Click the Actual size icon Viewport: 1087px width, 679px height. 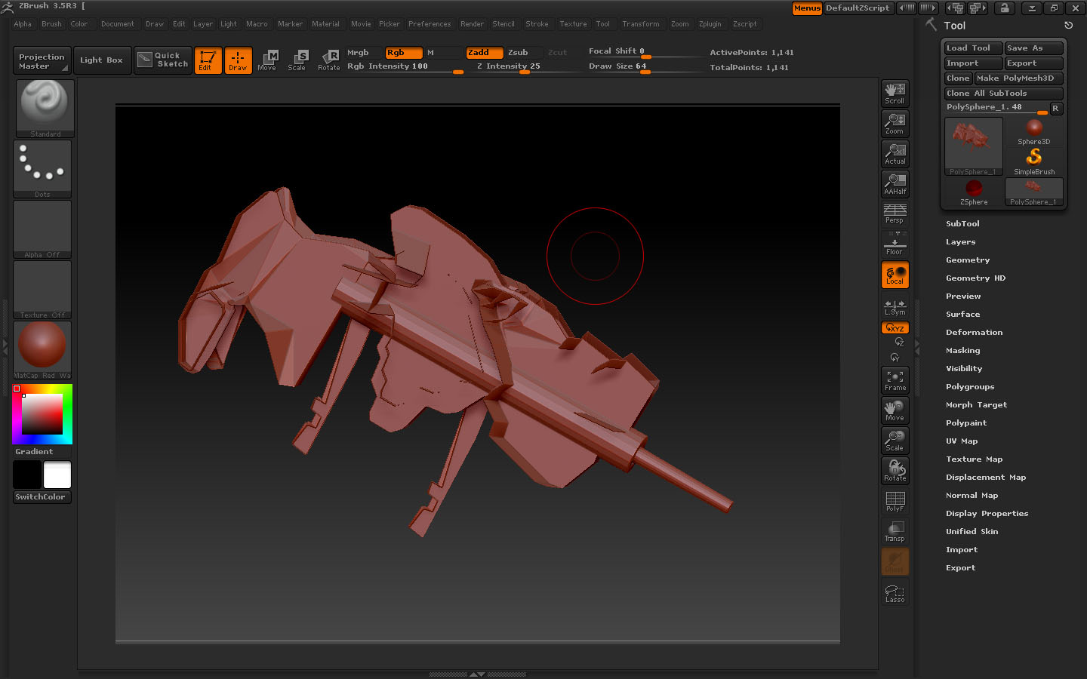(895, 154)
